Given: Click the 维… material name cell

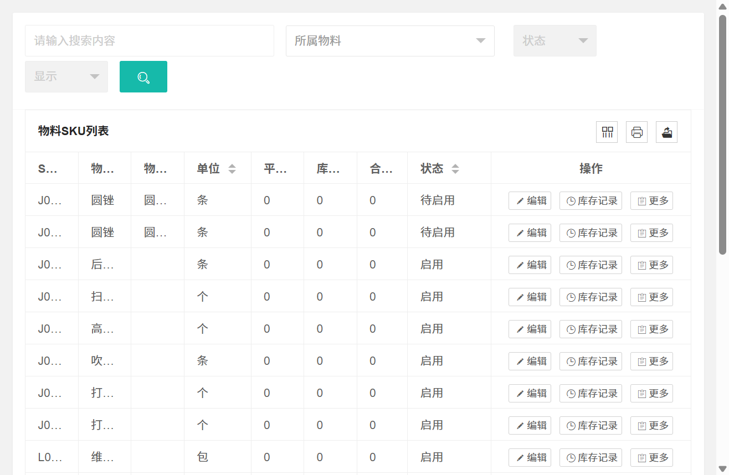Looking at the screenshot, I should pos(105,457).
